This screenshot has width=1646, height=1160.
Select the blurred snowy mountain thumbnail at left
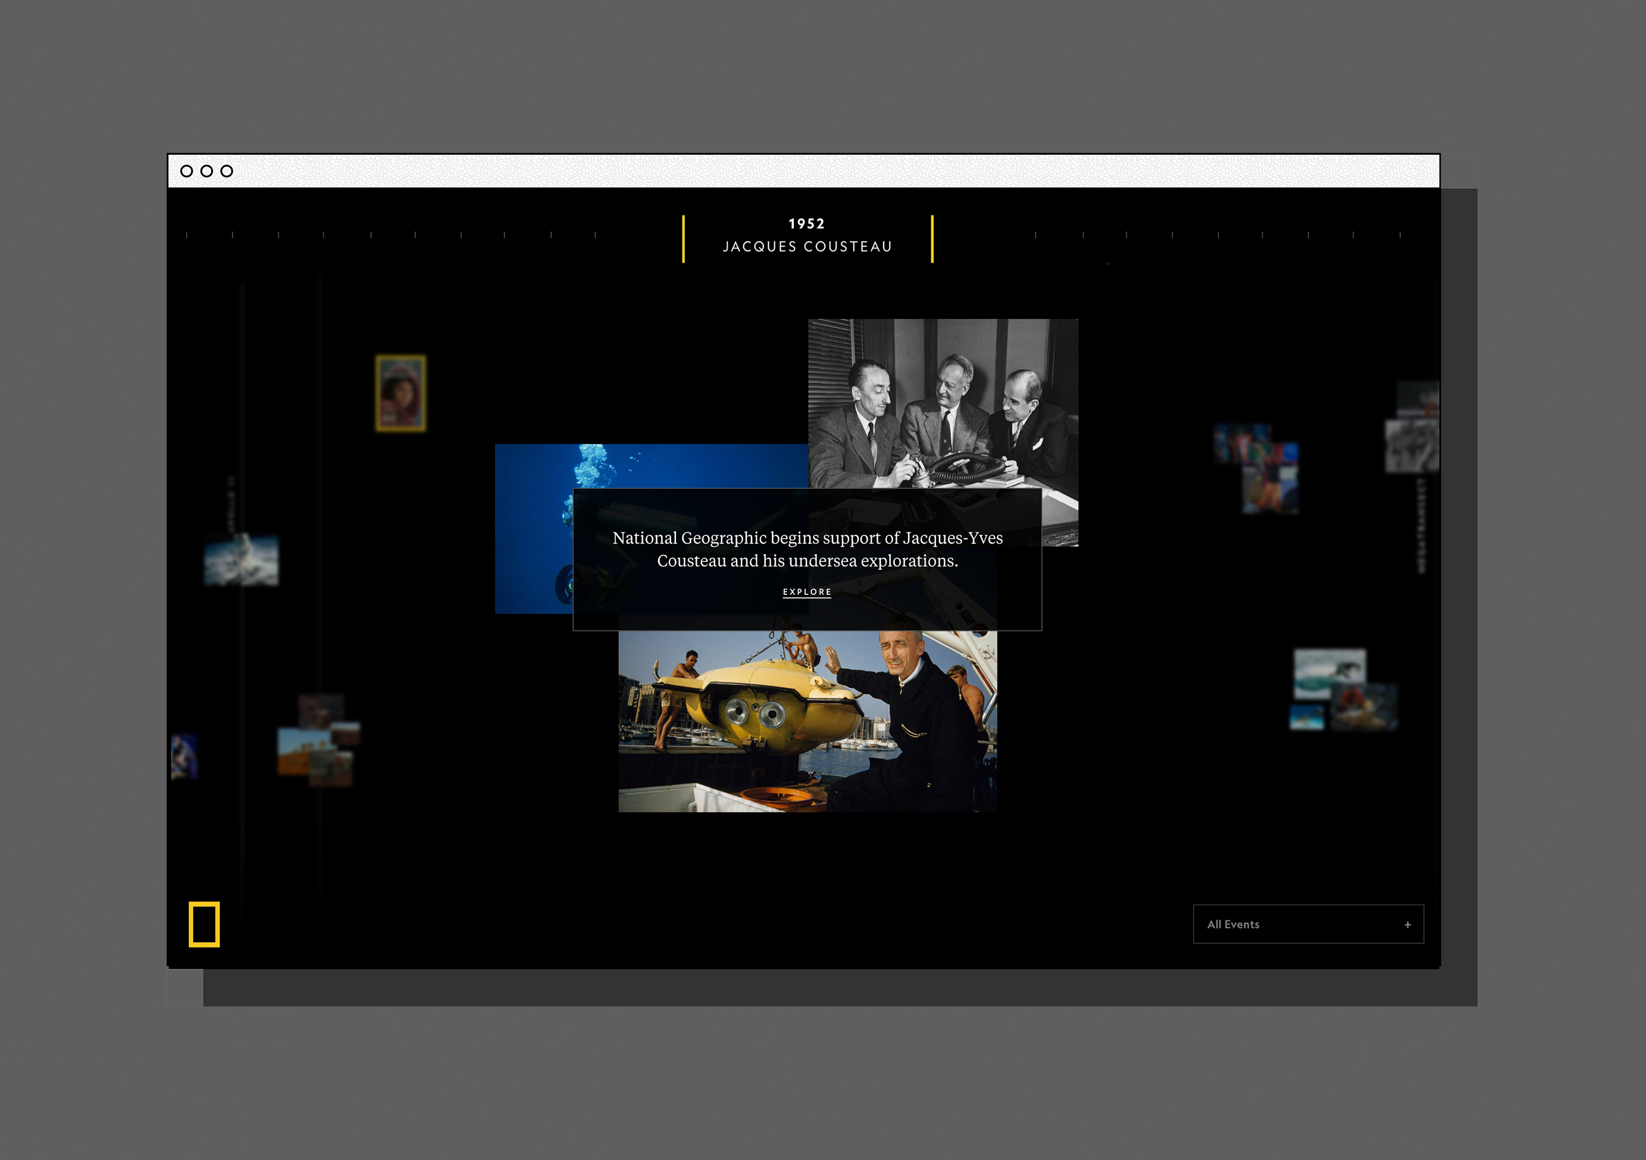coord(242,560)
